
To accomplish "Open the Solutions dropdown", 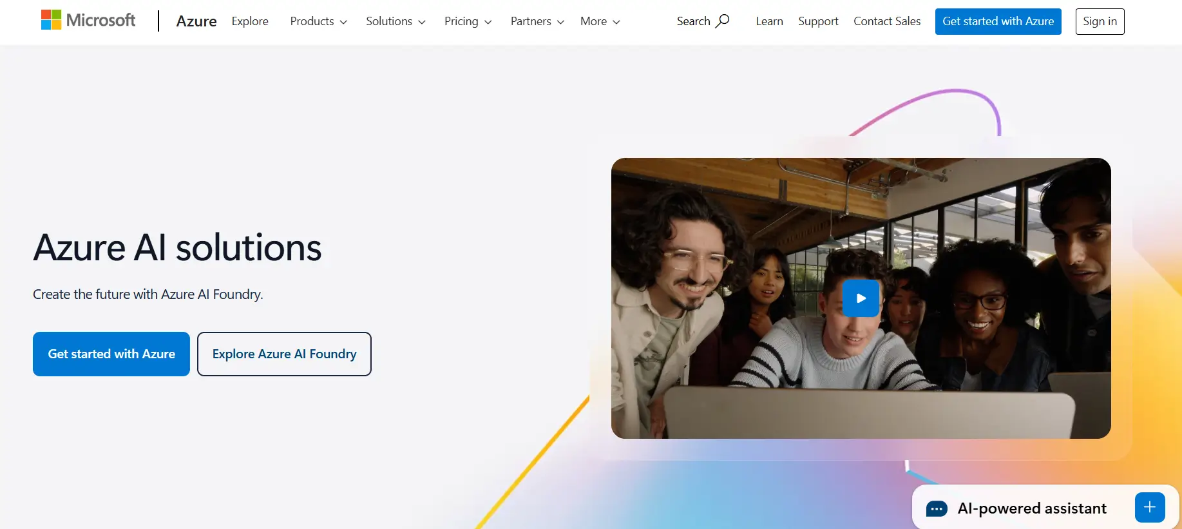I will 396,21.
